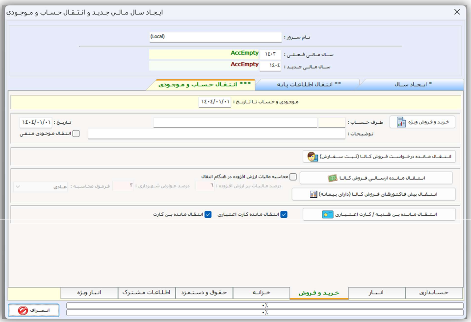This screenshot has width=471, height=322.
Task: Click the تاریخ date field beside انتقال موجودی منفی
Action: (x=36, y=122)
